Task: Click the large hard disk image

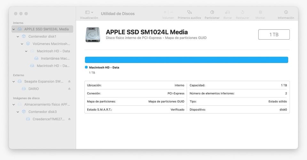Action: (x=93, y=35)
